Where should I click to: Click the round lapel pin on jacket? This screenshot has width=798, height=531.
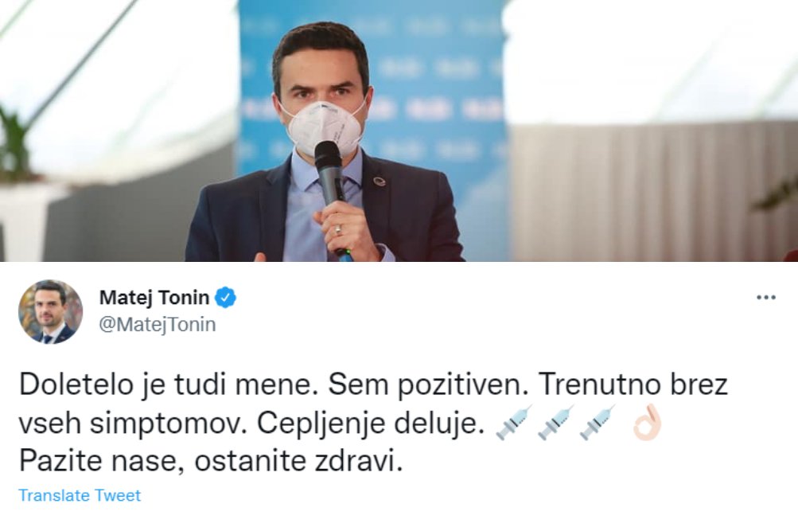point(380,182)
